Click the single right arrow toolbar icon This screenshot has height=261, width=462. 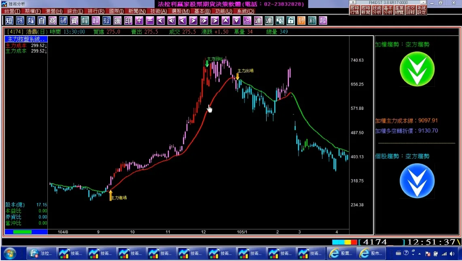pos(193,21)
